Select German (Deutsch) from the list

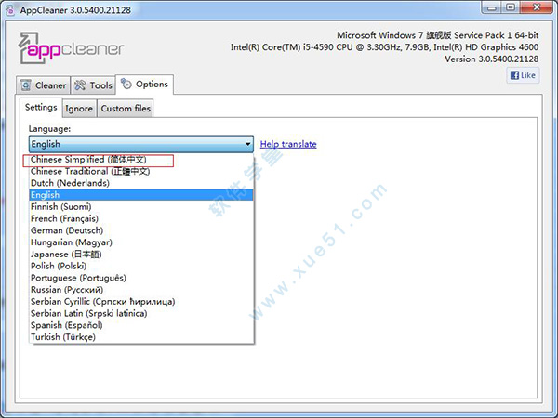point(68,230)
